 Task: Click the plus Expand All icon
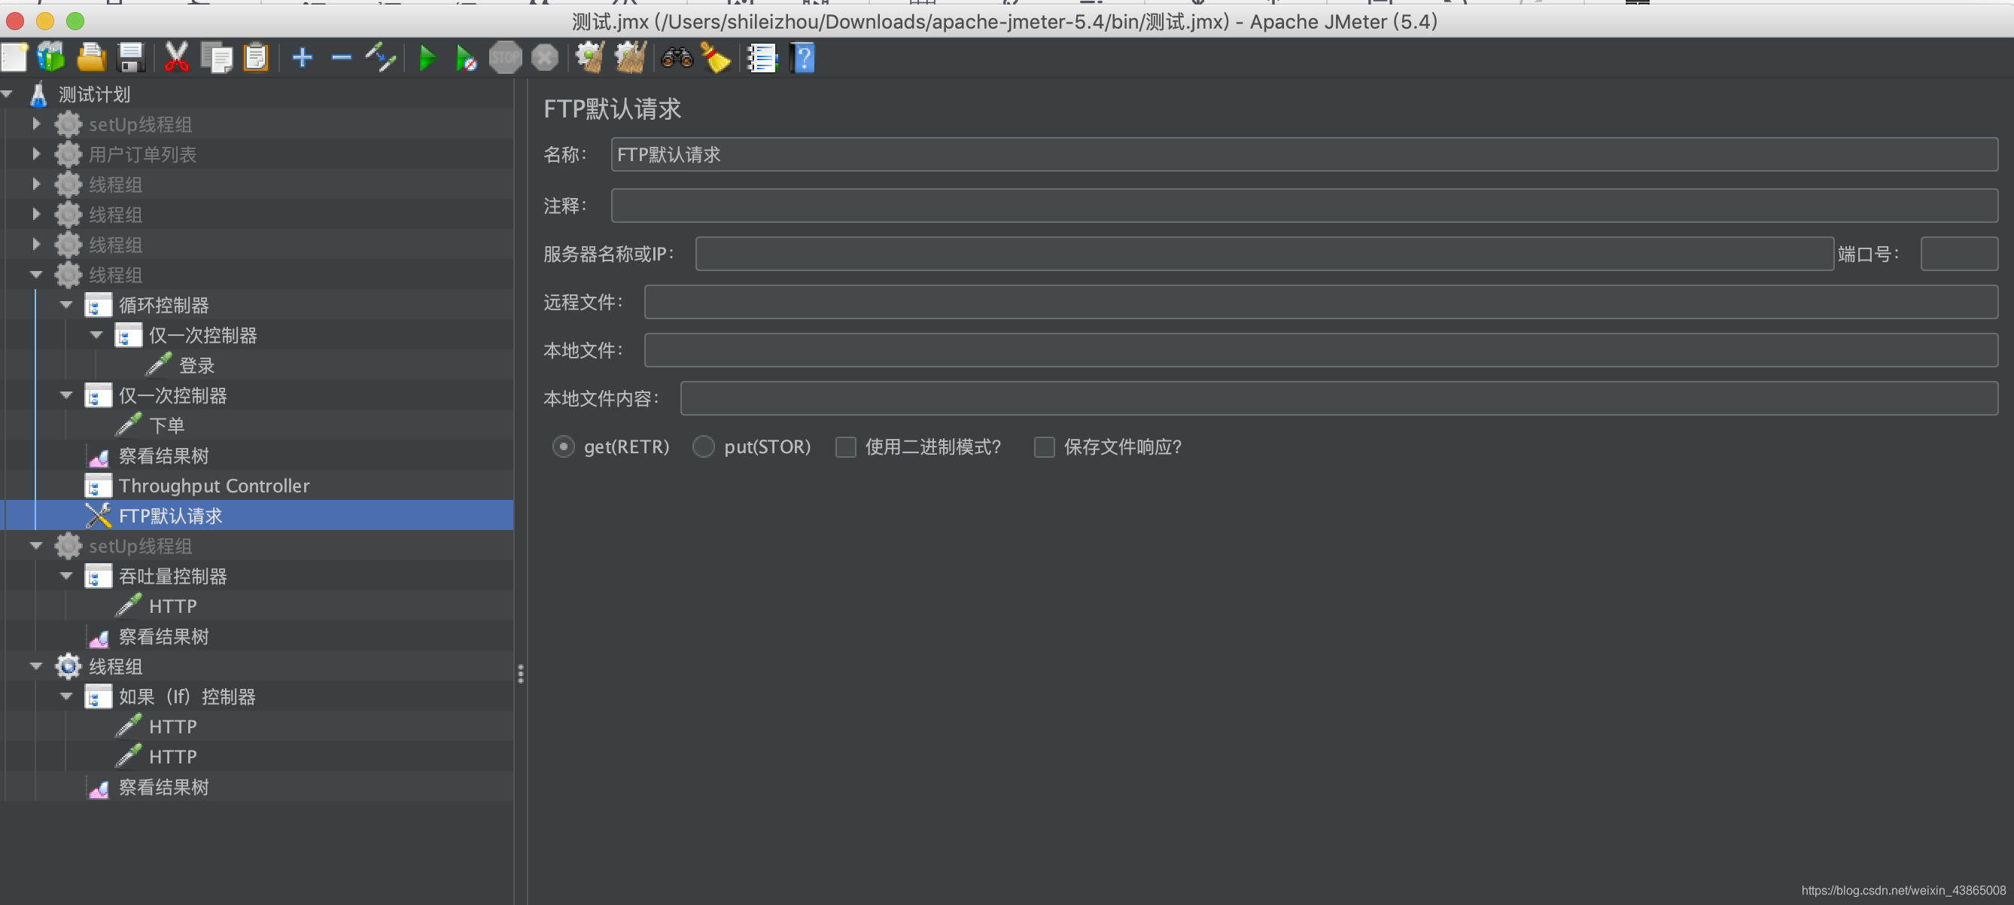[x=303, y=57]
